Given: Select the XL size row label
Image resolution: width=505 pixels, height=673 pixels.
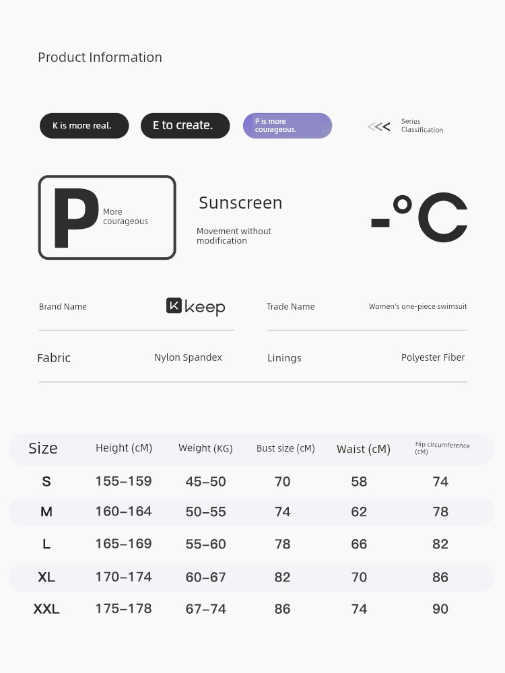Looking at the screenshot, I should click(x=46, y=577).
